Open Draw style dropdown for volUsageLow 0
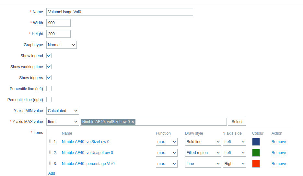 coord(203,153)
